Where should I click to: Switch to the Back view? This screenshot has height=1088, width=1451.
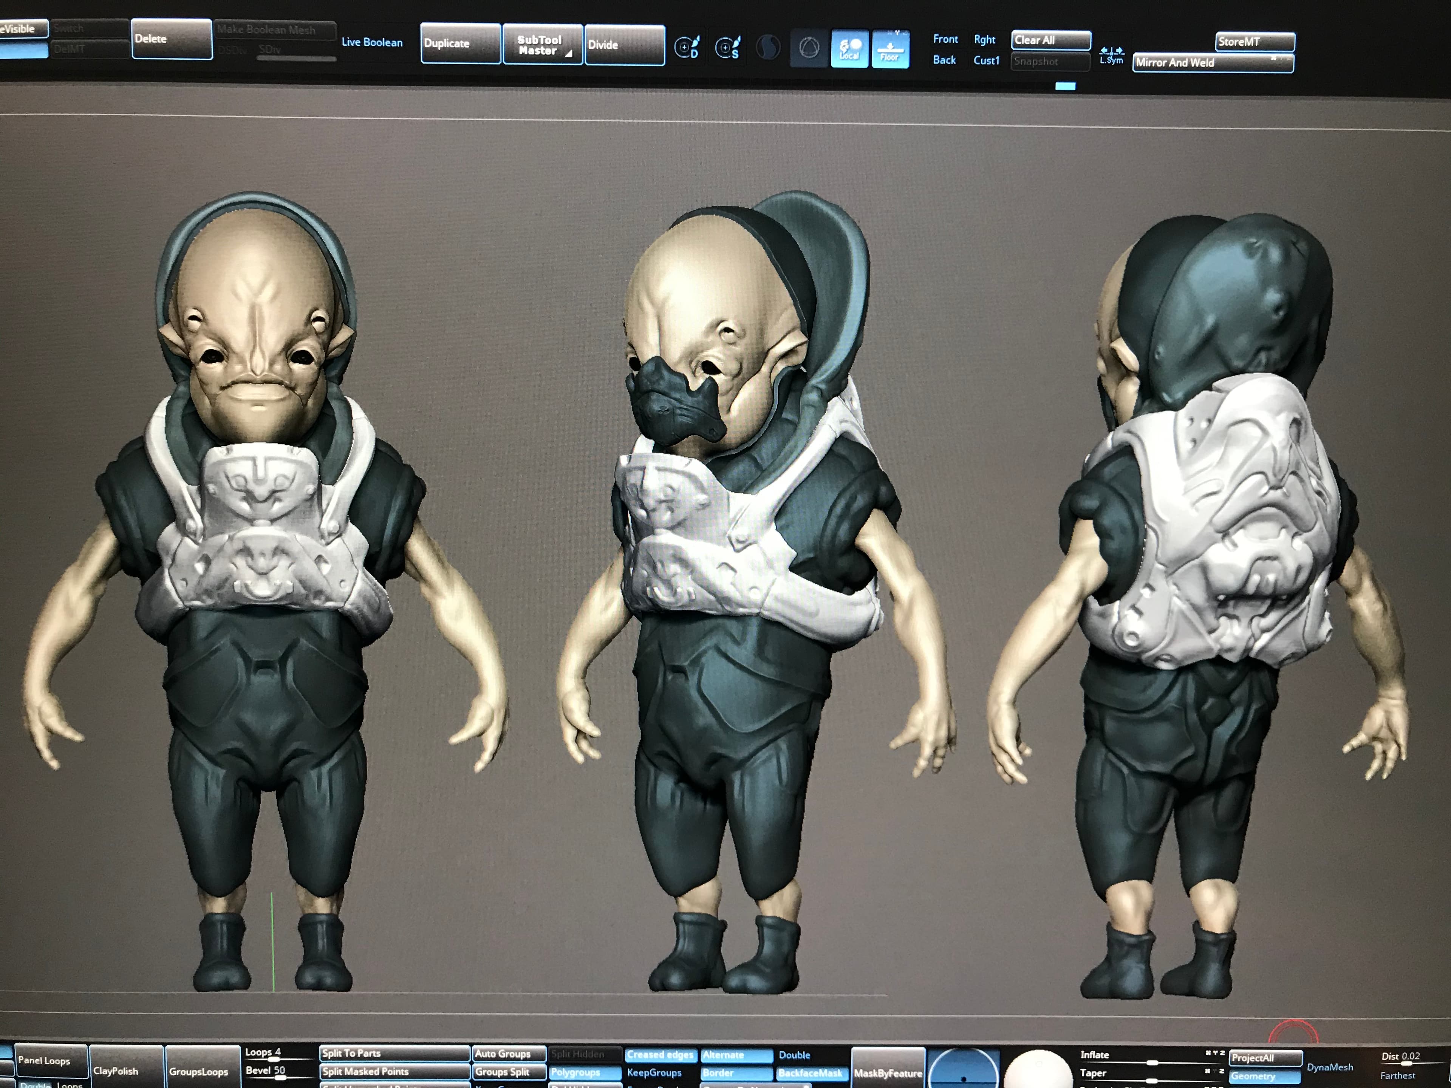[944, 60]
